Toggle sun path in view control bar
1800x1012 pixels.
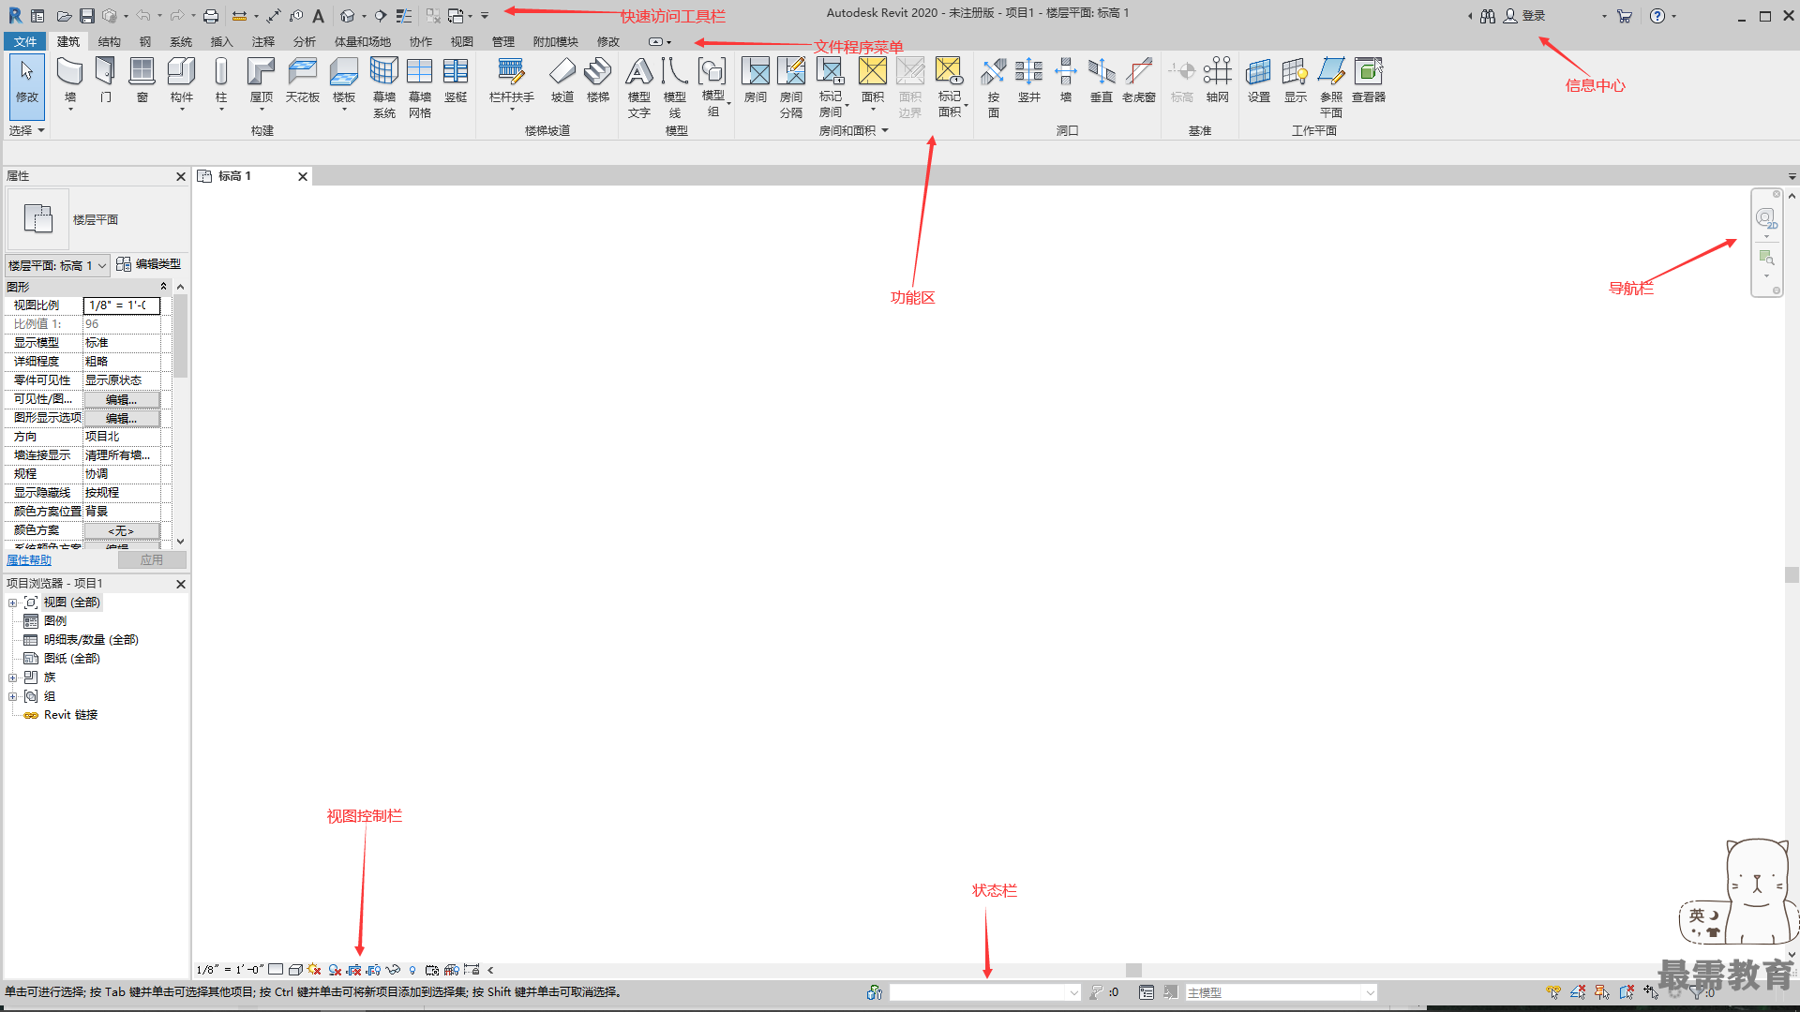click(314, 970)
